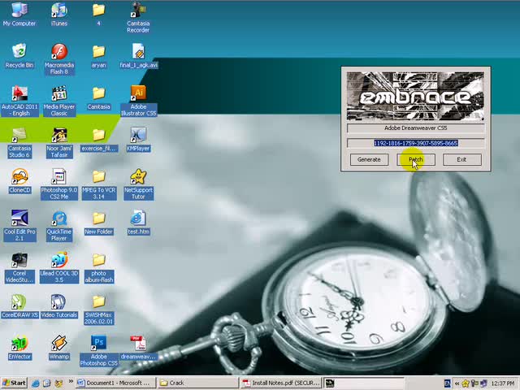Launch Internet Explorer from Quick Launch
The image size is (520, 390).
tap(36, 383)
